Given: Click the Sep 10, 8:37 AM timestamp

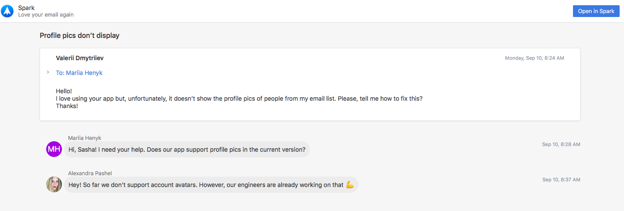Looking at the screenshot, I should point(561,180).
